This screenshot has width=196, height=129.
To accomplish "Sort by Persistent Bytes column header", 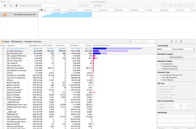I will pos(35,45).
